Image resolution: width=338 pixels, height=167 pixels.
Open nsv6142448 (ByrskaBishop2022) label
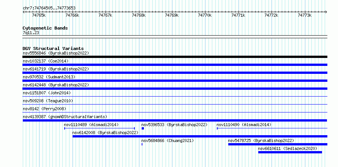click(56, 85)
